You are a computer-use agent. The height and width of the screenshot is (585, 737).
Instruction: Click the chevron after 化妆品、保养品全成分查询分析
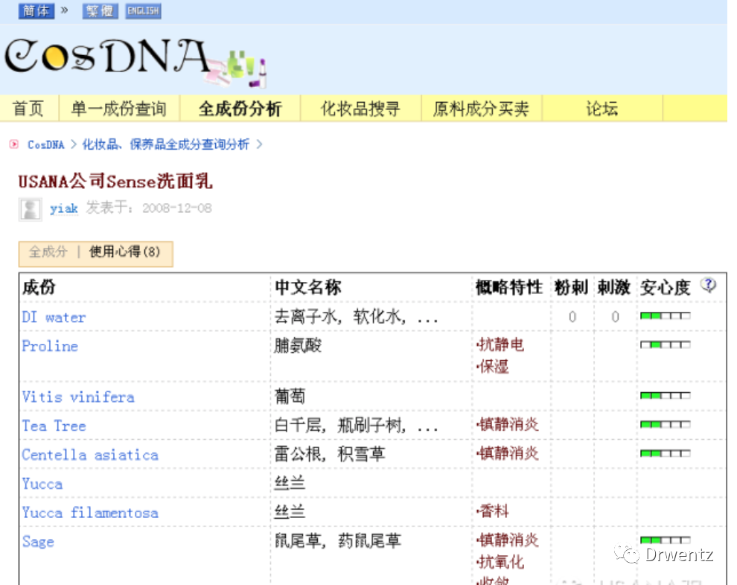[x=259, y=144]
